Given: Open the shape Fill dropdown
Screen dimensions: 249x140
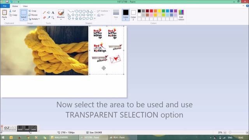Looking at the screenshot, I should (101, 15).
